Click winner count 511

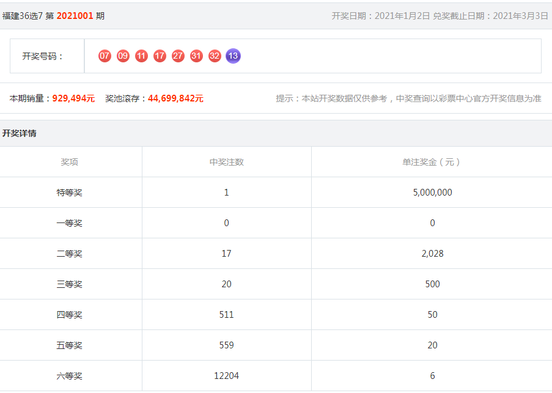226,315
